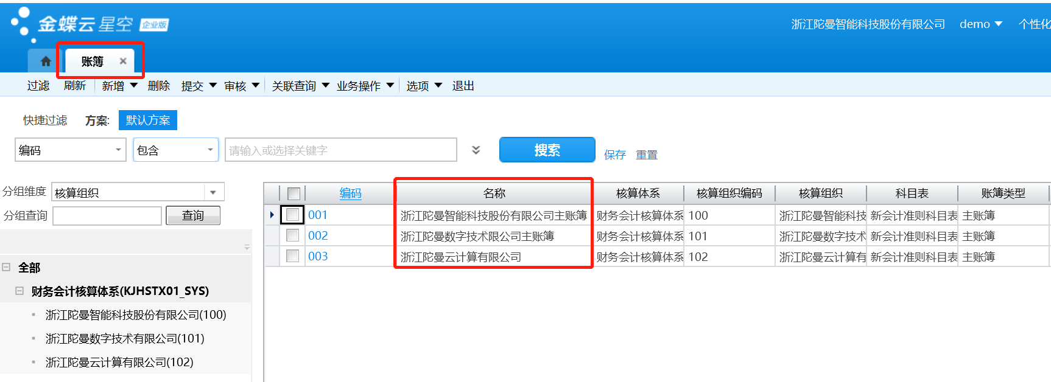Click the 新增 toolbar button
The image size is (1051, 382).
[x=113, y=86]
